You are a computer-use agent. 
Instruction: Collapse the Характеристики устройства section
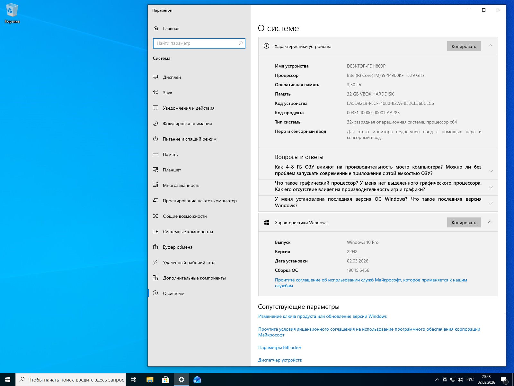point(491,46)
